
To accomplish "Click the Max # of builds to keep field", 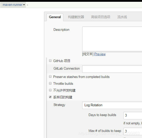I will (133, 131).
